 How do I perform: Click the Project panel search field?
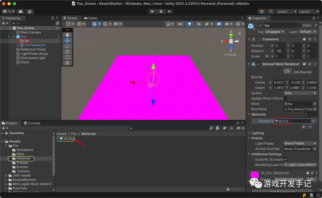tap(169, 128)
